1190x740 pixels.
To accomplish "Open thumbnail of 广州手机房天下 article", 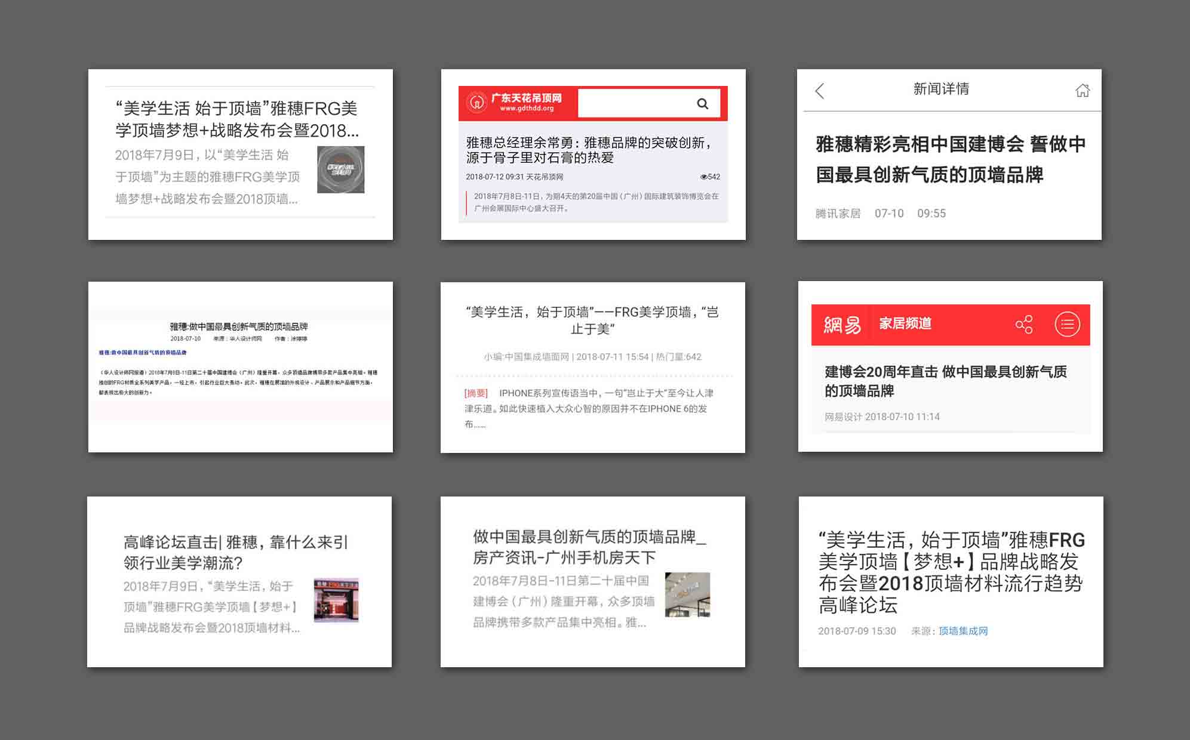I will coord(687,594).
